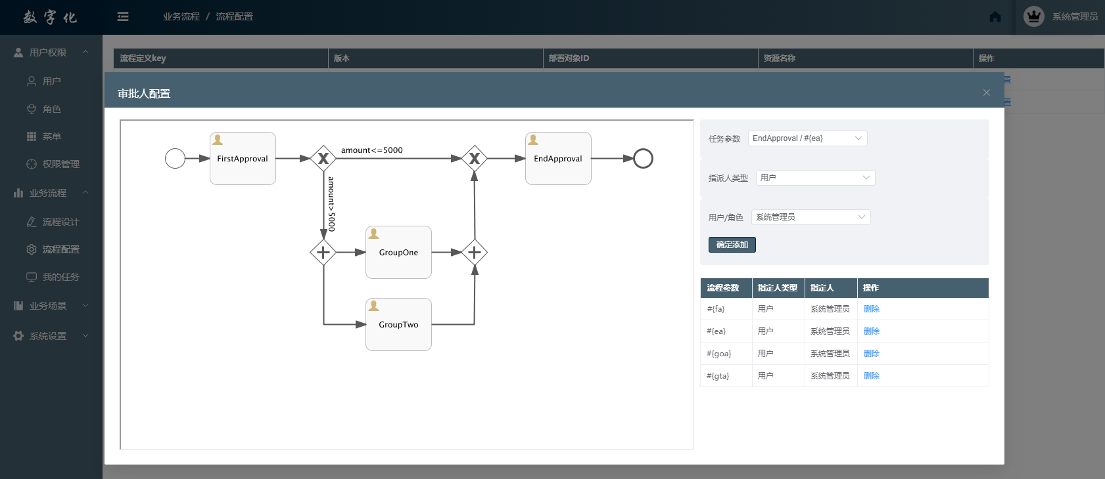Click the exclusive gateway after FirstApproval

tap(323, 159)
